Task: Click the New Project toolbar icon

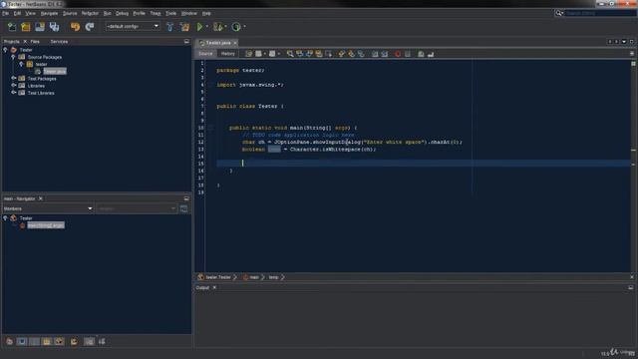Action: pyautogui.click(x=26, y=27)
